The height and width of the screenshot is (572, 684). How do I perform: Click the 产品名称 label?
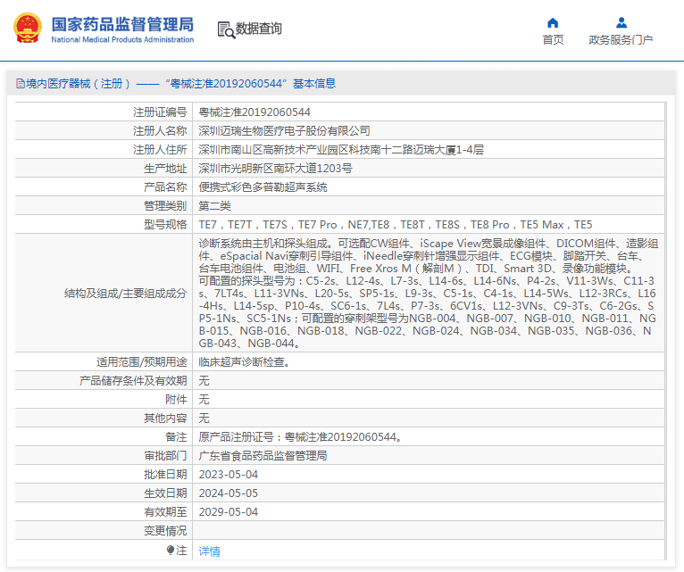tap(165, 187)
